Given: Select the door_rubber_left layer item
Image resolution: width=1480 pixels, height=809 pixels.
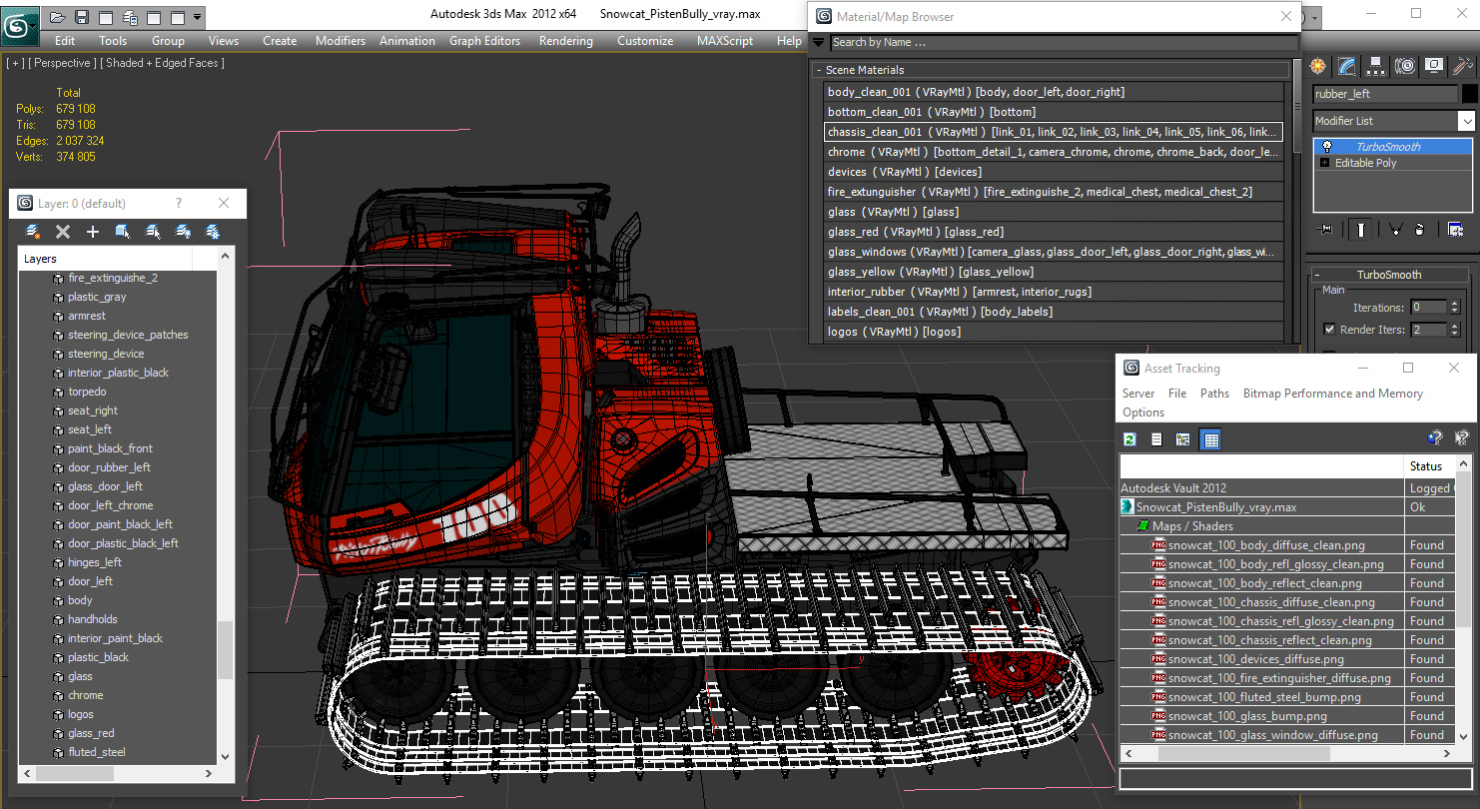Looking at the screenshot, I should click(109, 467).
